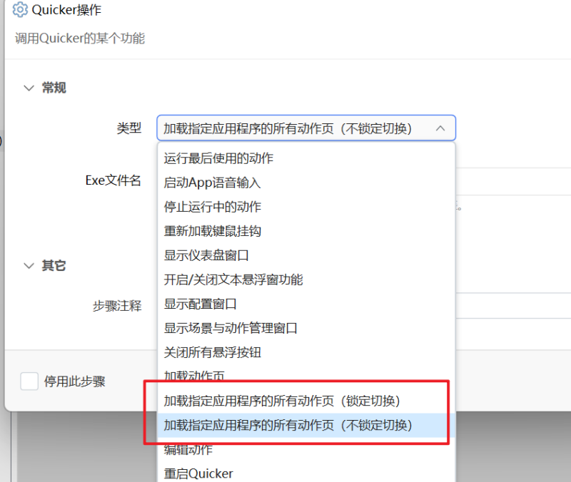571x482 pixels.
Task: Click the 步骤注释 input field
Action: [x=513, y=306]
